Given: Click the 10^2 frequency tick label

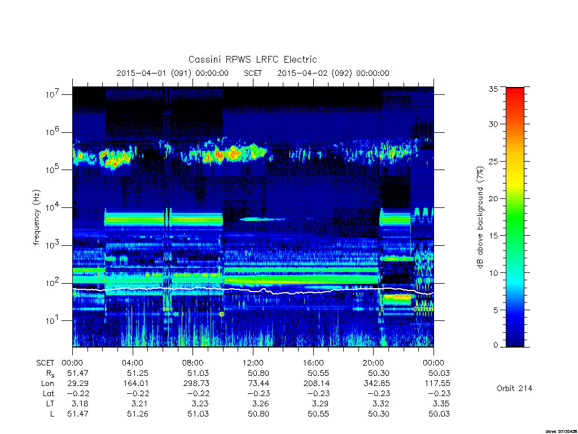Looking at the screenshot, I should 53,283.
